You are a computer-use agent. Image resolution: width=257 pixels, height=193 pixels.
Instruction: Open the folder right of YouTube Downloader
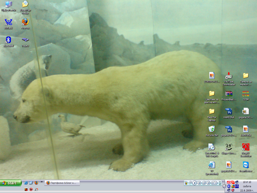tap(246, 79)
